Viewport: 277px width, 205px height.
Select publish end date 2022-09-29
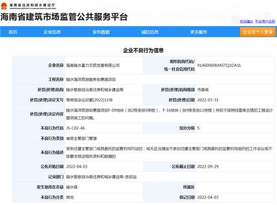pyautogui.click(x=207, y=167)
